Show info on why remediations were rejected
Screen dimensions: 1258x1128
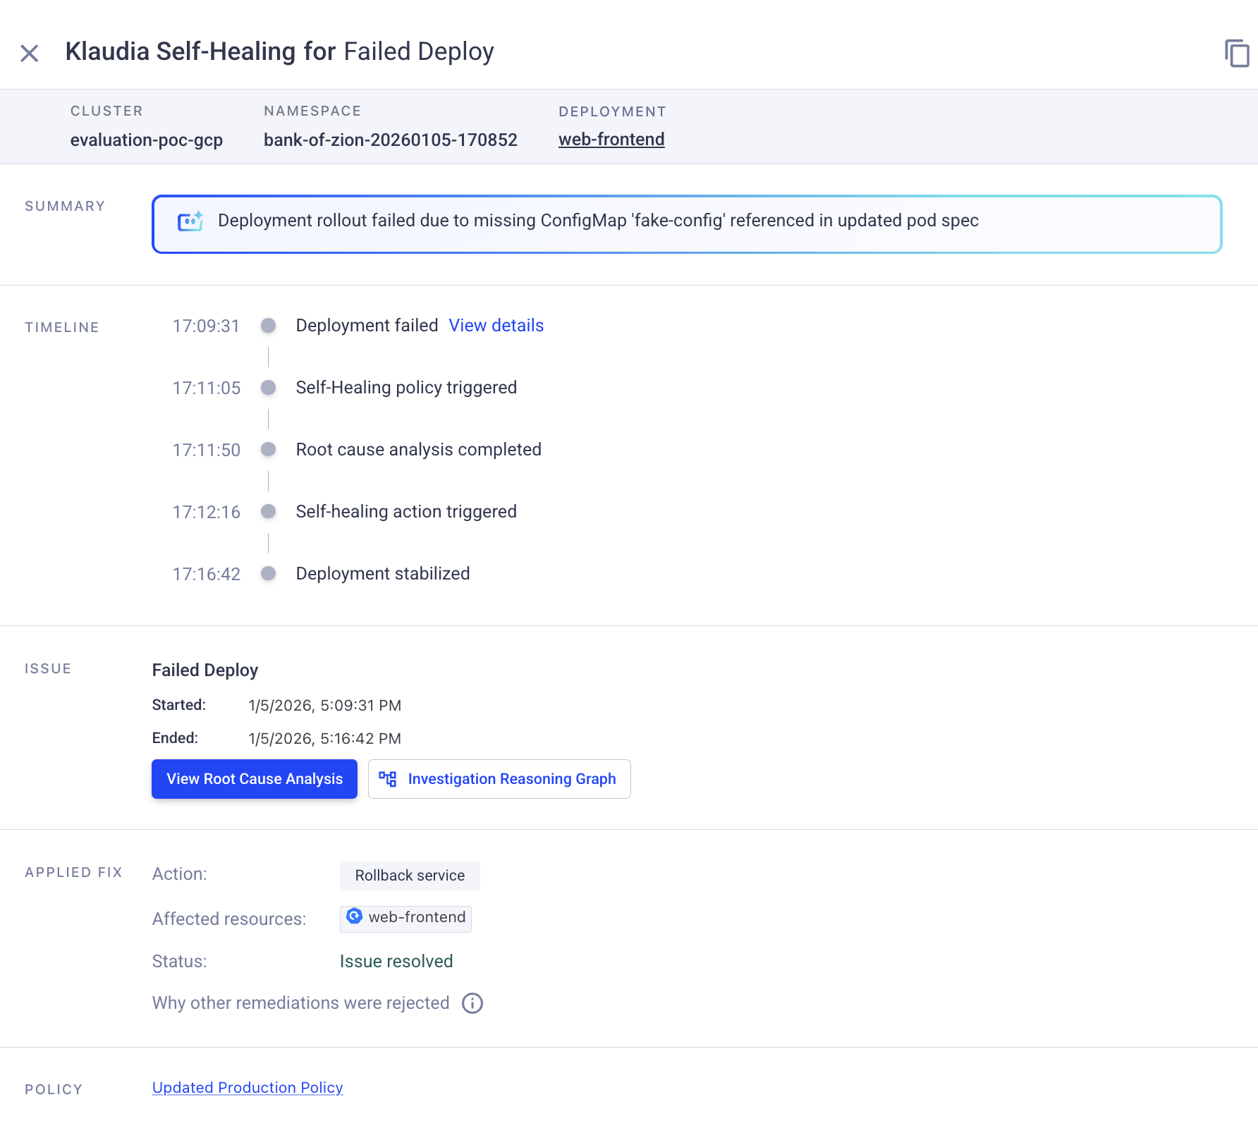pos(472,1003)
